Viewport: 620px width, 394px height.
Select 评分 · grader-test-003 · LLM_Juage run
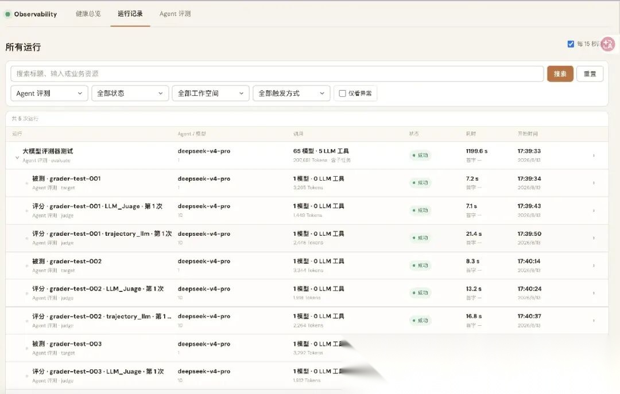point(98,372)
